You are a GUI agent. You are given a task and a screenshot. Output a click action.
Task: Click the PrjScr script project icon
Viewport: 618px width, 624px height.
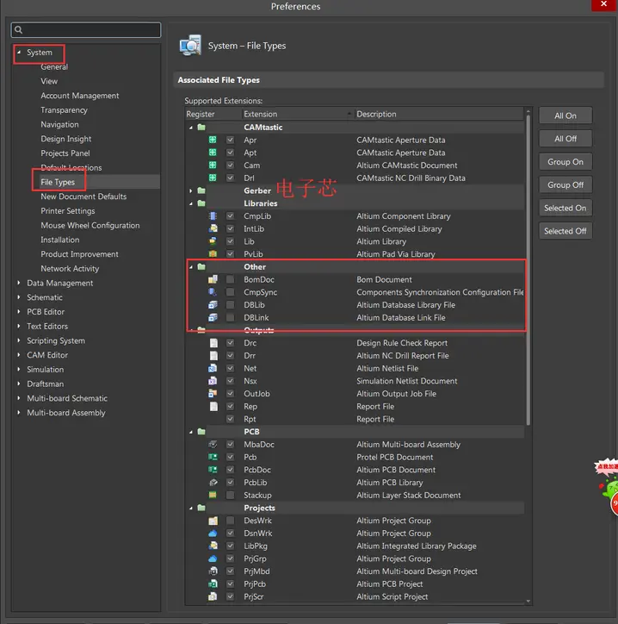pos(213,596)
